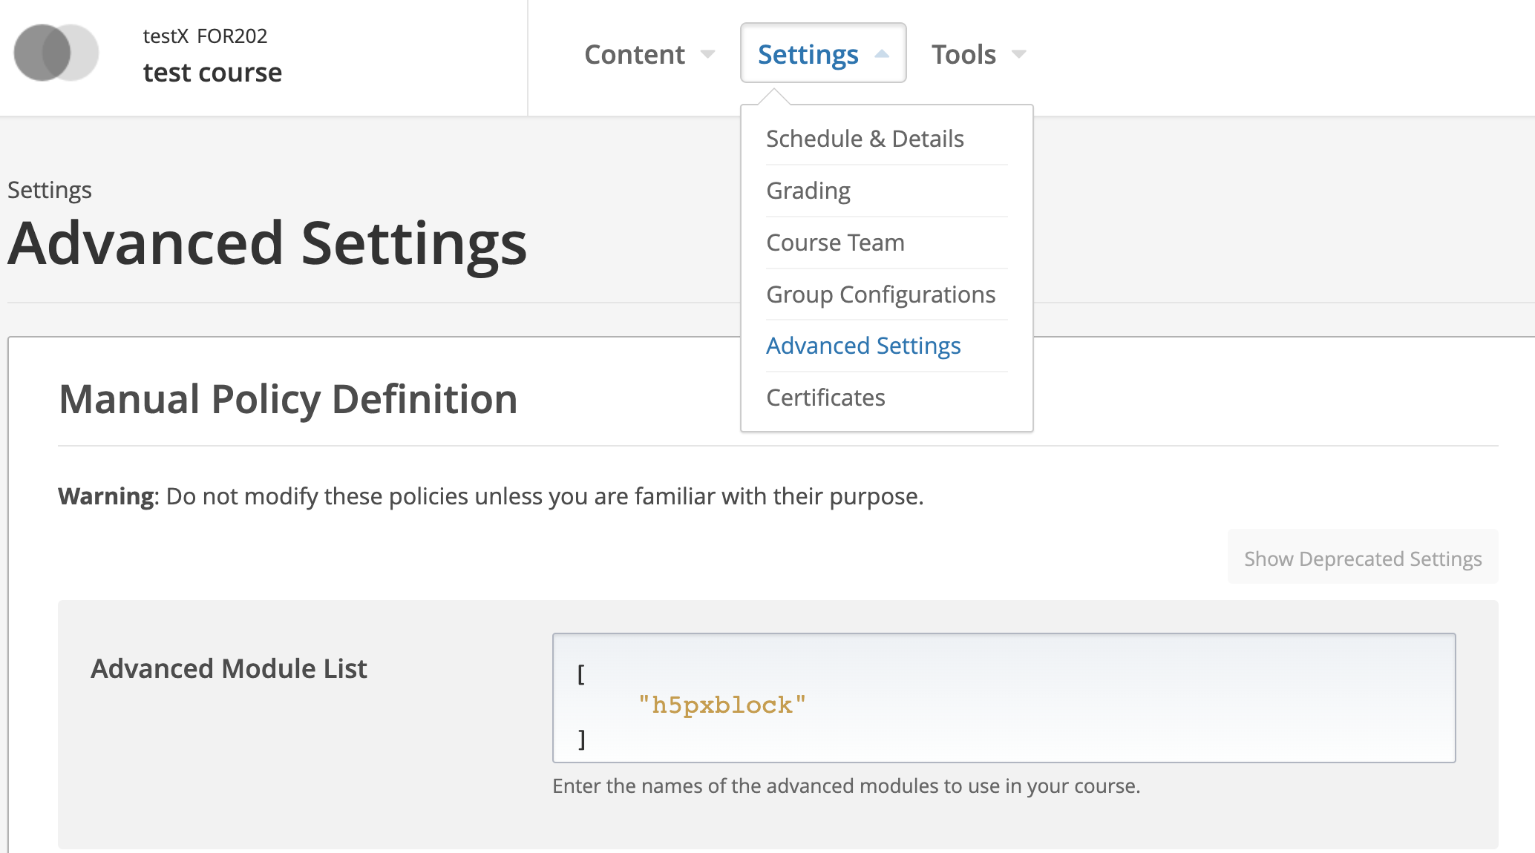Click the test course title link
This screenshot has width=1535, height=853.
[212, 73]
